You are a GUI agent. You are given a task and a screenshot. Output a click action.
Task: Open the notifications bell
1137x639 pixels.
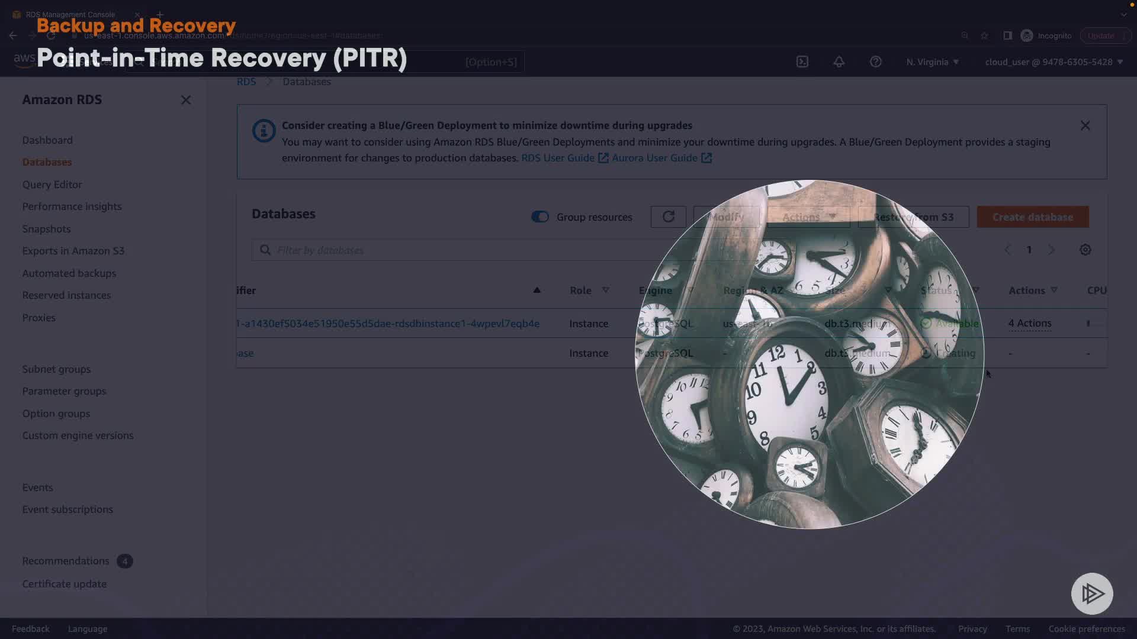tap(839, 62)
